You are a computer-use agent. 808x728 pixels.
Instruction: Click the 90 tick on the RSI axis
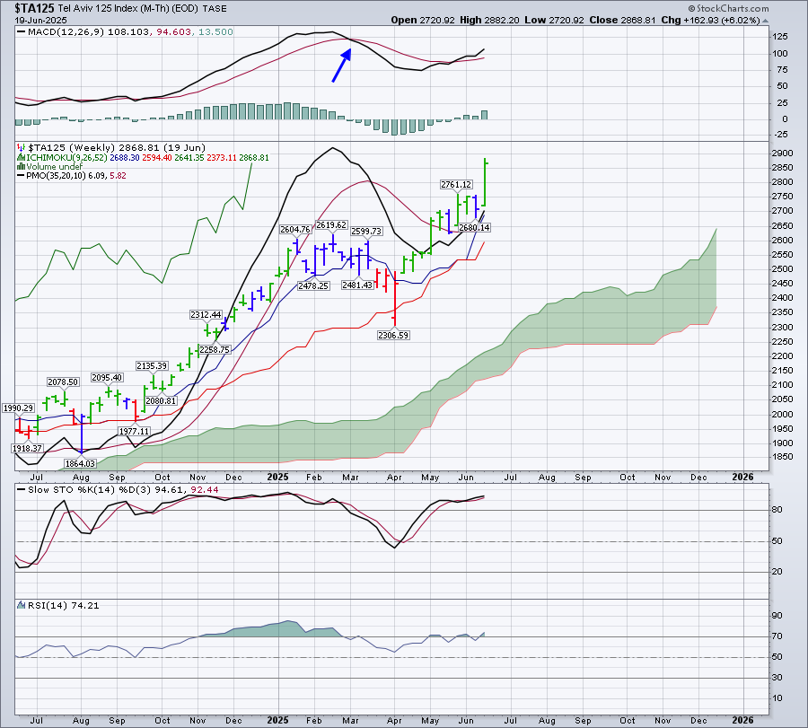pos(777,616)
